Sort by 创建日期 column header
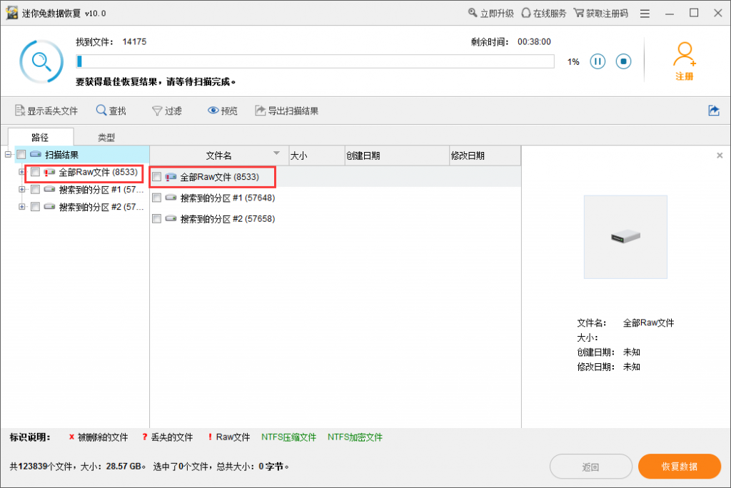This screenshot has width=731, height=488. pos(397,156)
